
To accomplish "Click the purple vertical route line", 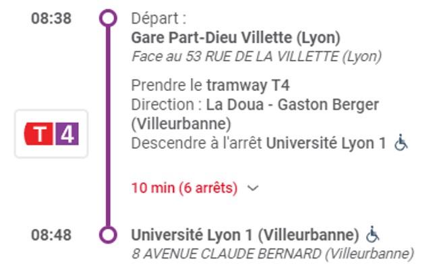I will point(108,126).
